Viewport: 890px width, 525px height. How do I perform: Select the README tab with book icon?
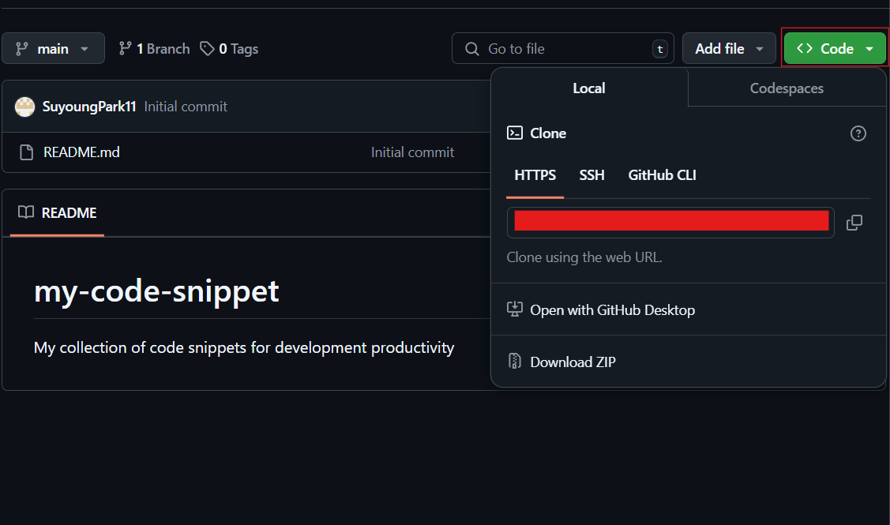tap(58, 213)
